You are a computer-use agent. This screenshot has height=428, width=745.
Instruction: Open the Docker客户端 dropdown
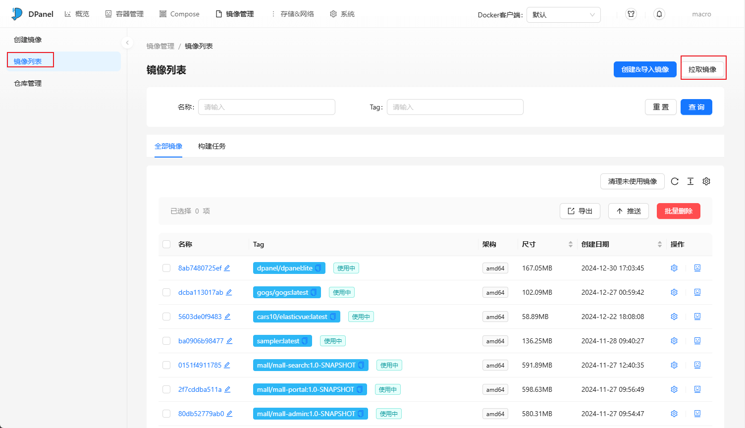563,15
